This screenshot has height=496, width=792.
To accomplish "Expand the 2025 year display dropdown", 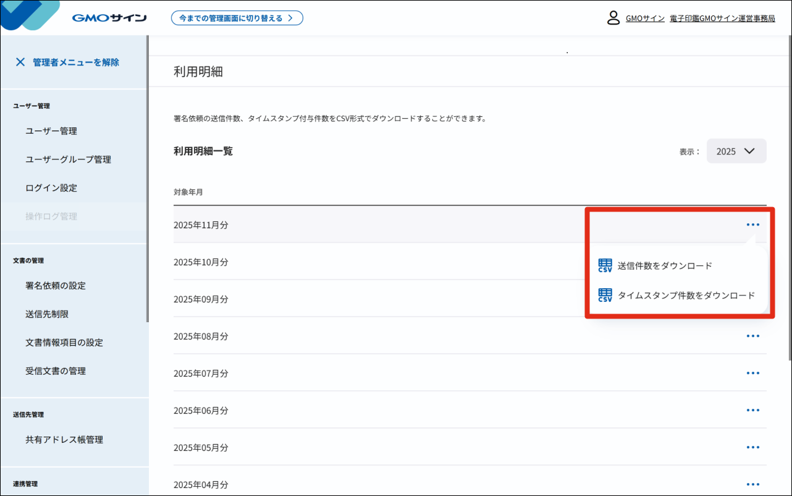I will [736, 151].
